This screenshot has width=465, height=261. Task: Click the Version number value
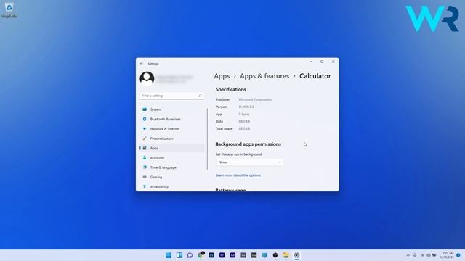click(246, 107)
